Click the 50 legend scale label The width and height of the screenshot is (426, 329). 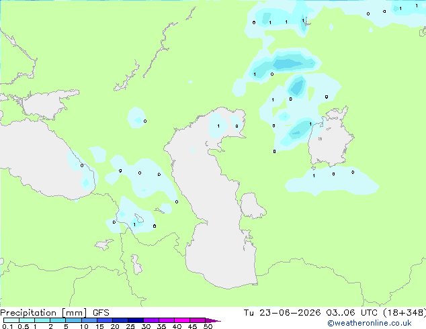[208, 326]
